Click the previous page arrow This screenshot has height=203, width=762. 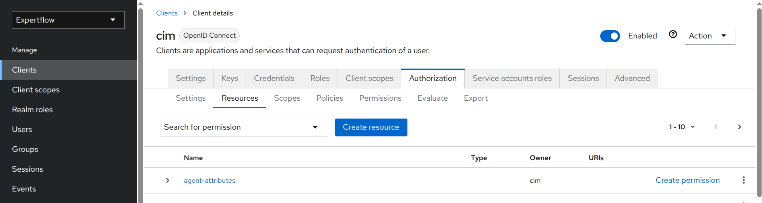tap(716, 127)
